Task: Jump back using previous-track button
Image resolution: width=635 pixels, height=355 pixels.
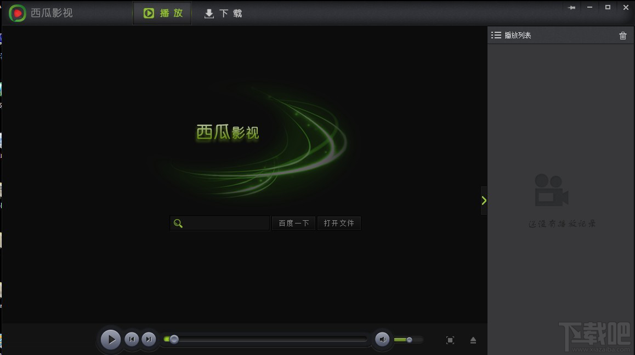Action: coord(132,339)
